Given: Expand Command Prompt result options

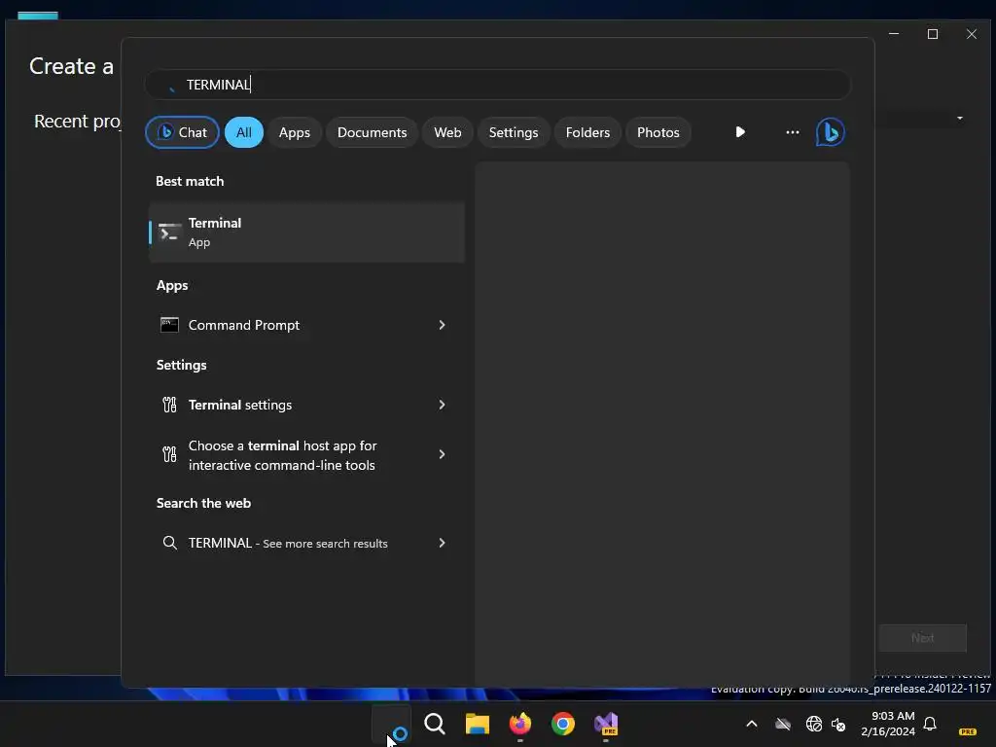Looking at the screenshot, I should click(x=443, y=325).
